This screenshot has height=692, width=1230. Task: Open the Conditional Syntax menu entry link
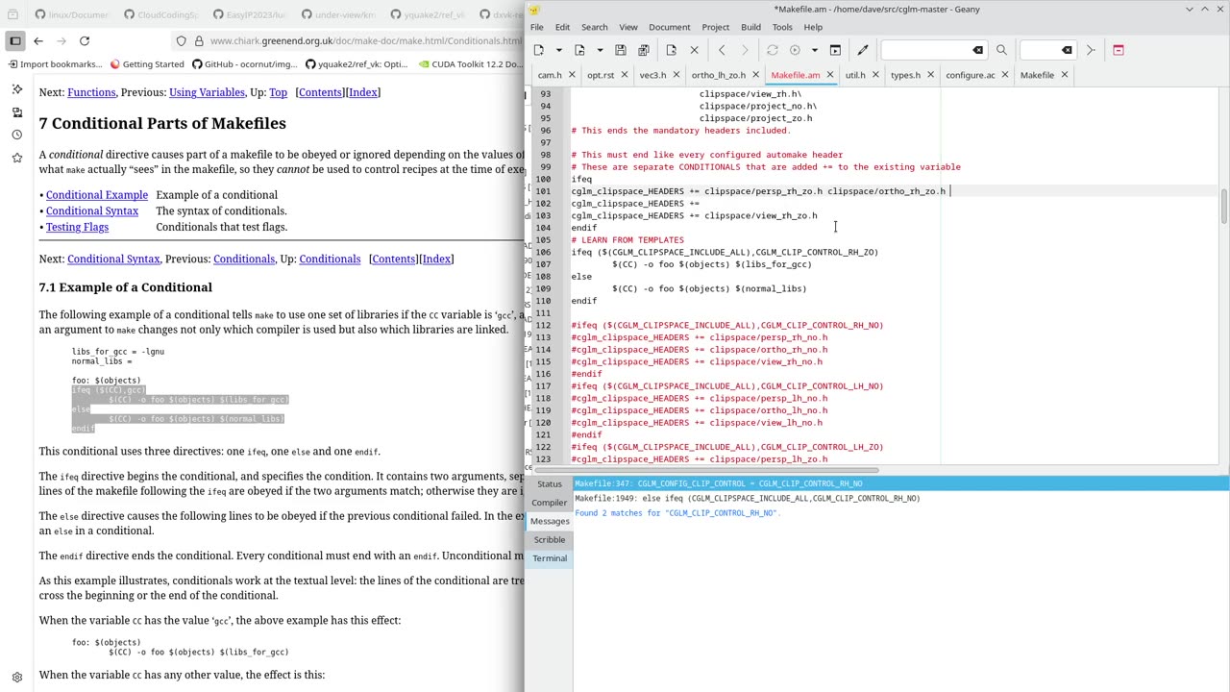pos(92,211)
